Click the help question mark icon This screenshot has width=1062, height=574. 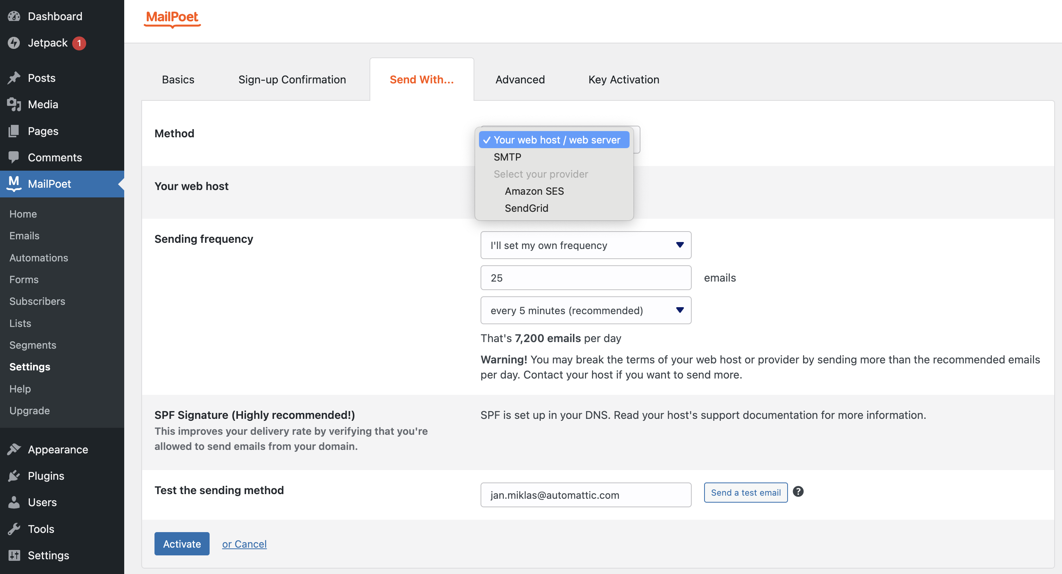coord(798,492)
